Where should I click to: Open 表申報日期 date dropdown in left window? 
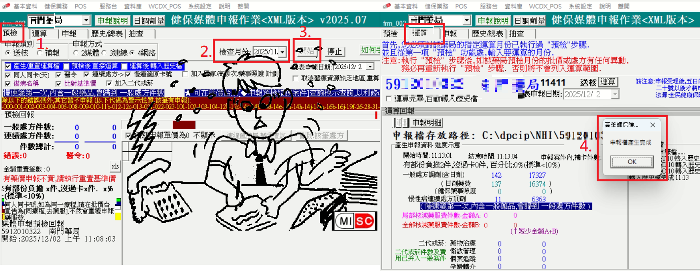click(370, 67)
